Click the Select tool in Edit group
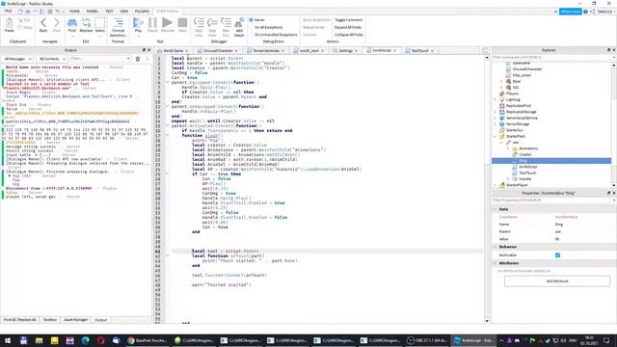This screenshot has height=347, width=617. tap(100, 25)
